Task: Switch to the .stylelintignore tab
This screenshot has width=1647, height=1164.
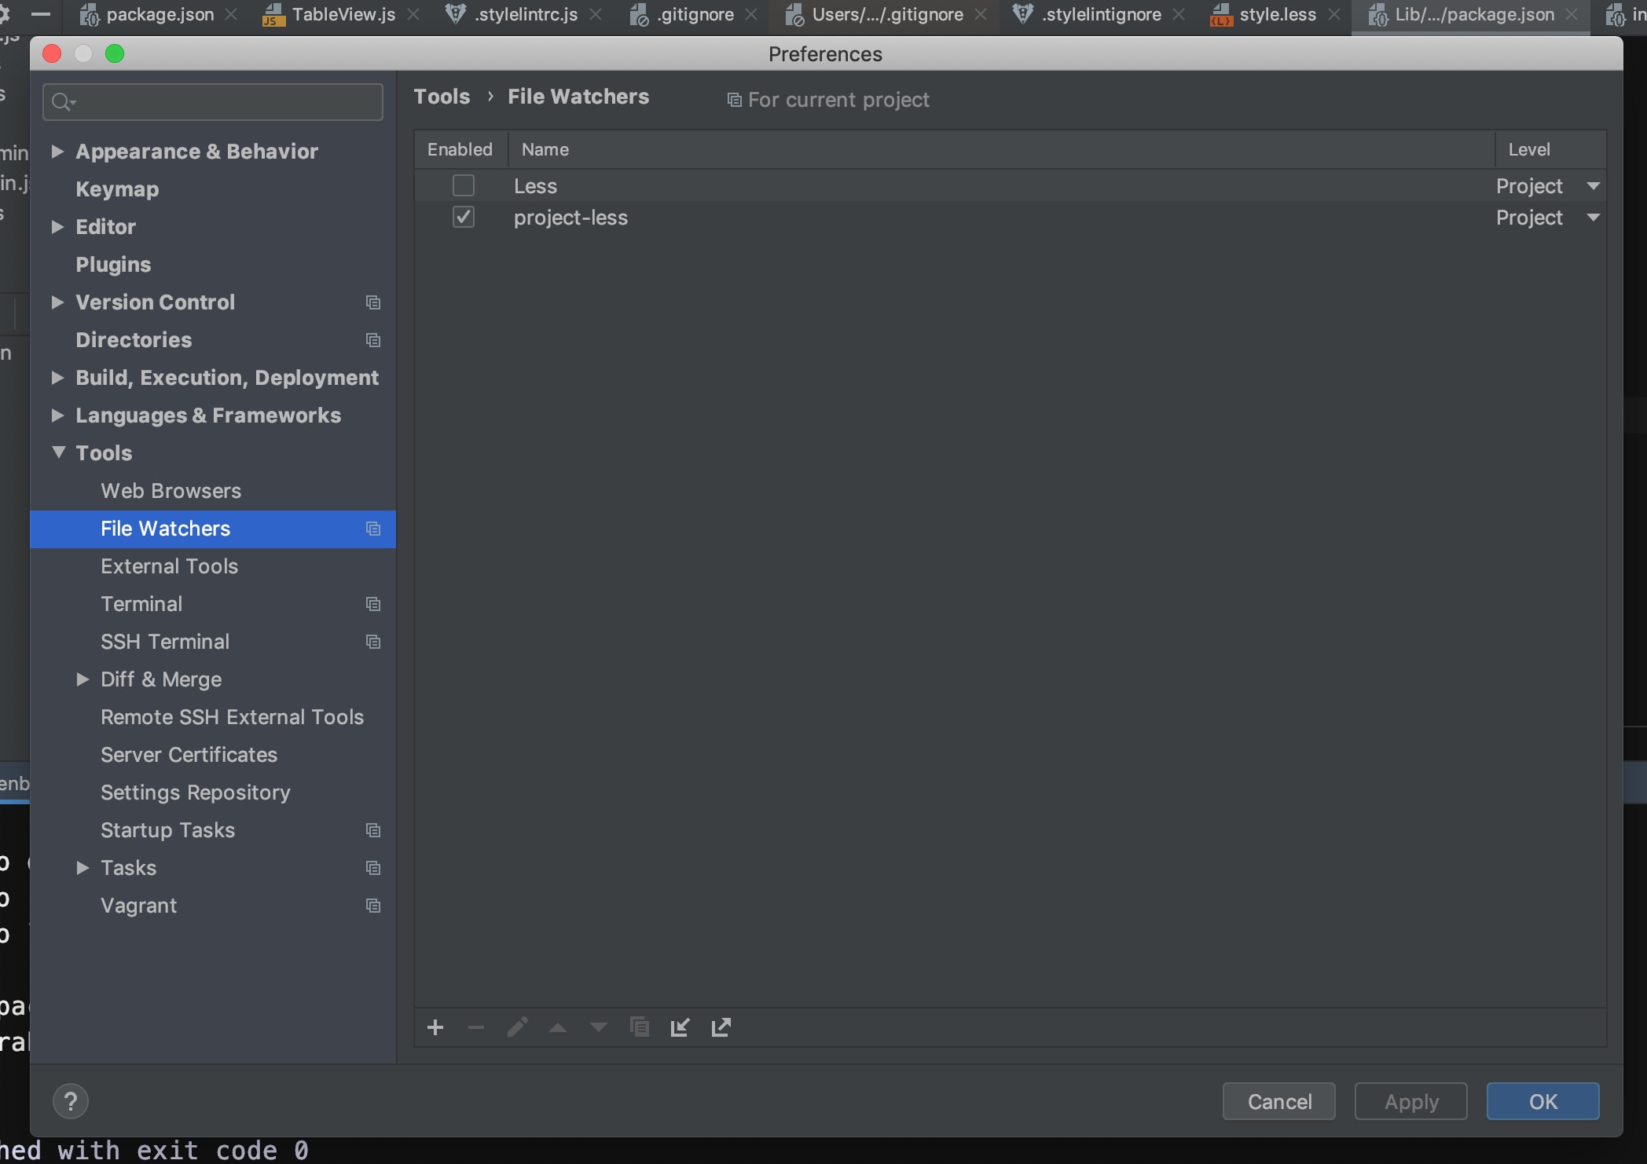Action: pyautogui.click(x=1101, y=14)
